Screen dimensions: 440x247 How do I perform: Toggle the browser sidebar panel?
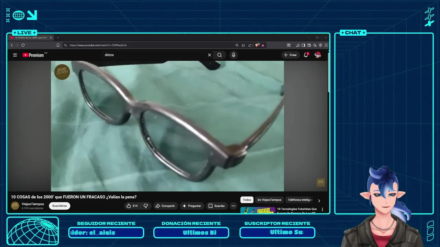pos(304,45)
